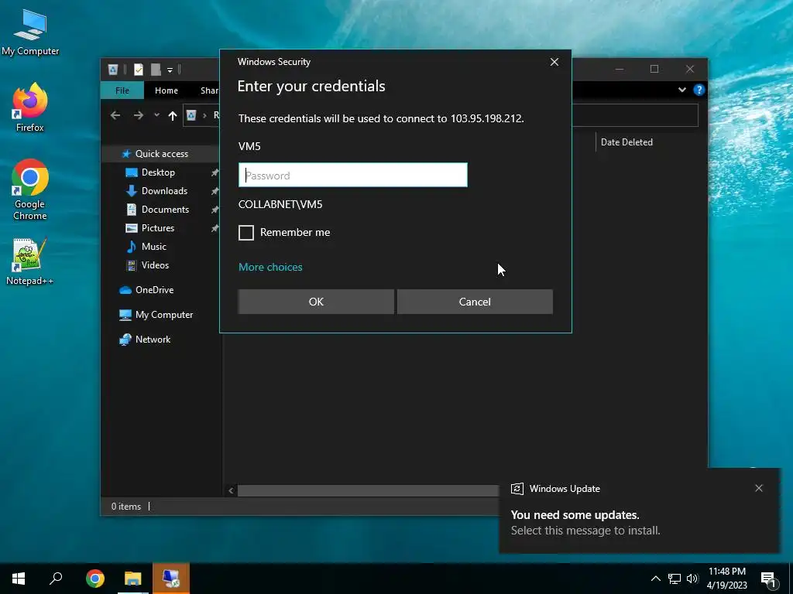
Task: Tick the Remember me checkbox
Action: (246, 233)
